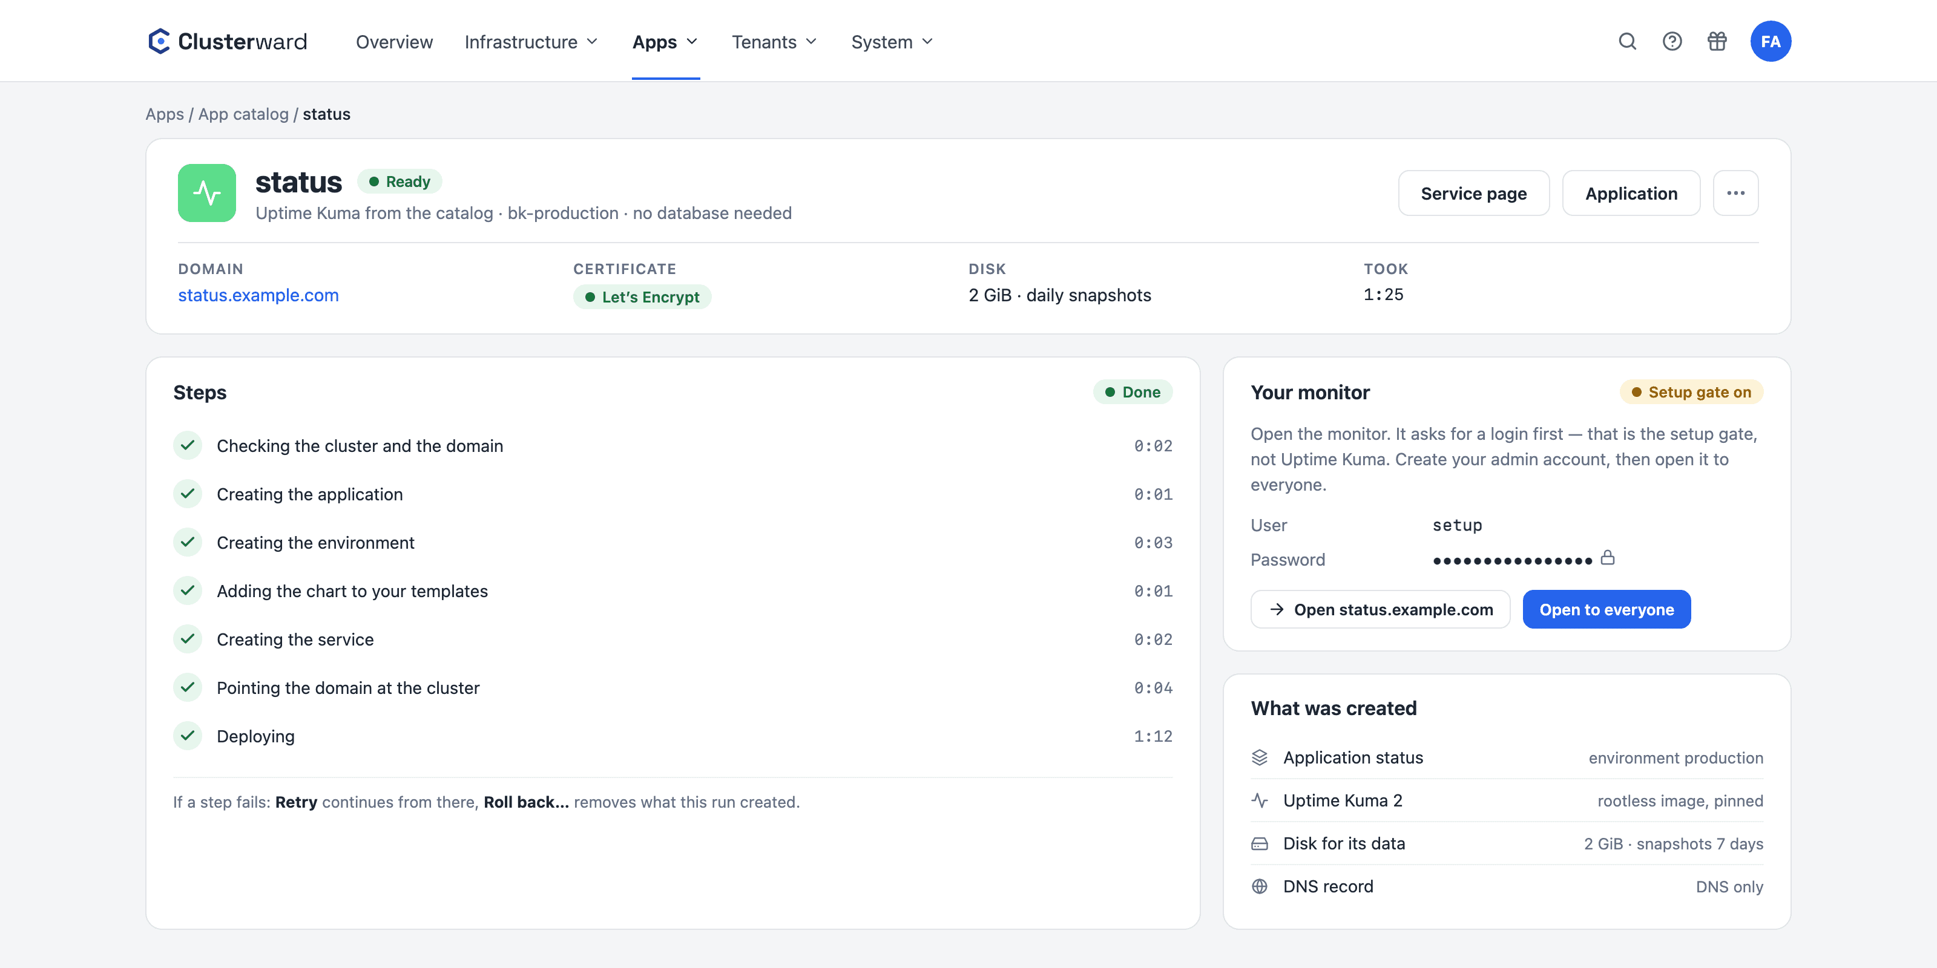1937x968 pixels.
Task: Expand the Apps menu chevron
Action: point(692,42)
